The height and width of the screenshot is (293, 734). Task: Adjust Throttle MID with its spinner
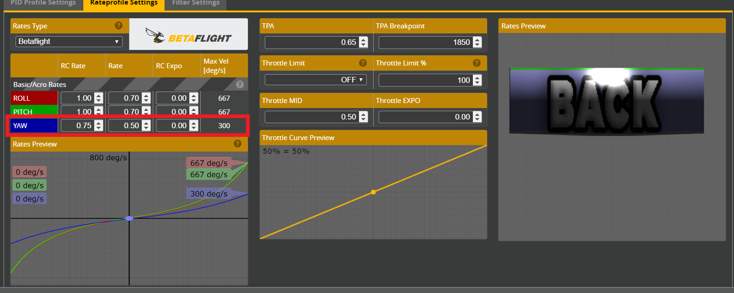click(364, 117)
